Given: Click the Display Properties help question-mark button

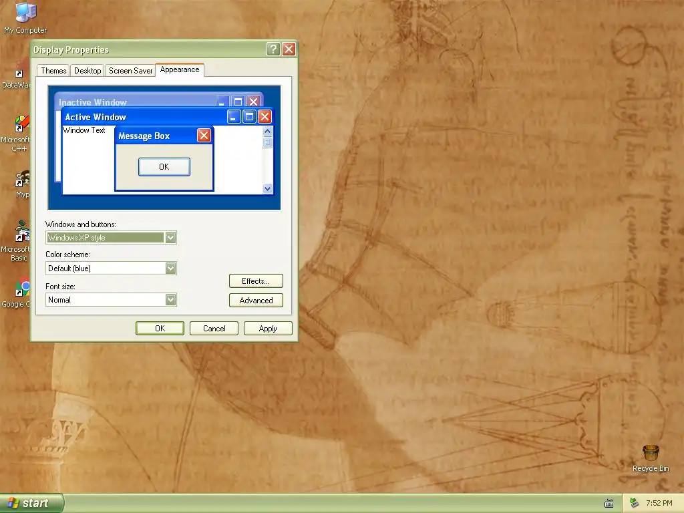Looking at the screenshot, I should 273,49.
